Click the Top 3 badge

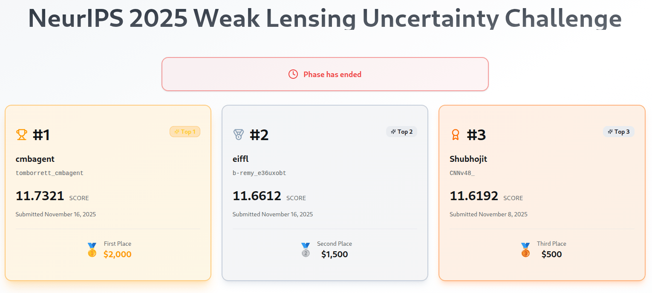(618, 132)
